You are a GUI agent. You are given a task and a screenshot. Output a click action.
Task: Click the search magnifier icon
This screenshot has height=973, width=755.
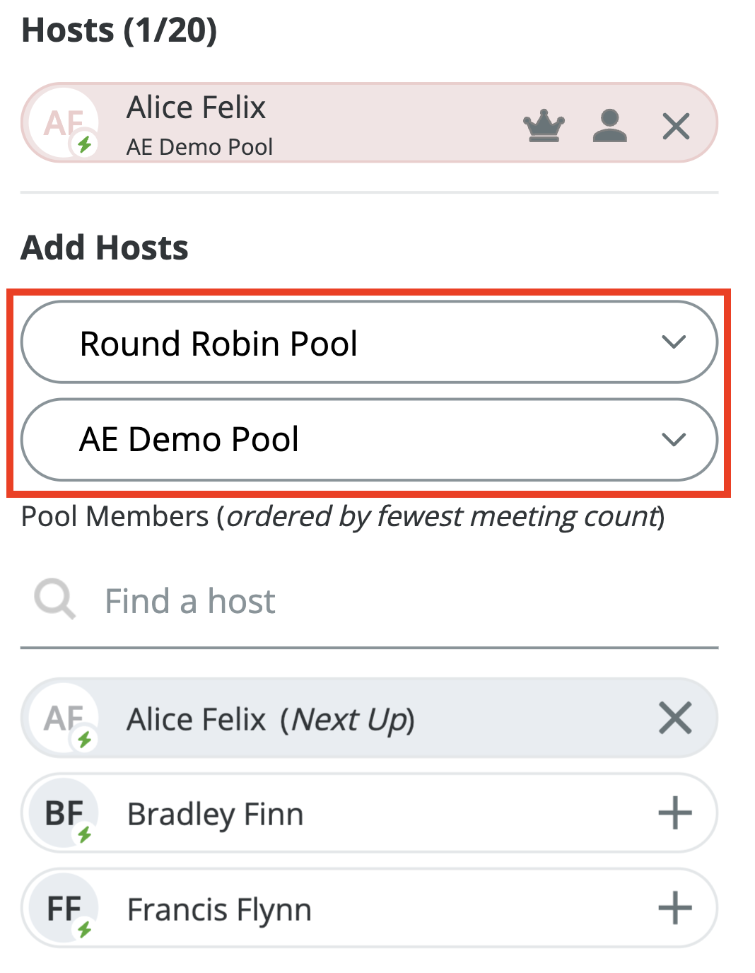point(54,600)
